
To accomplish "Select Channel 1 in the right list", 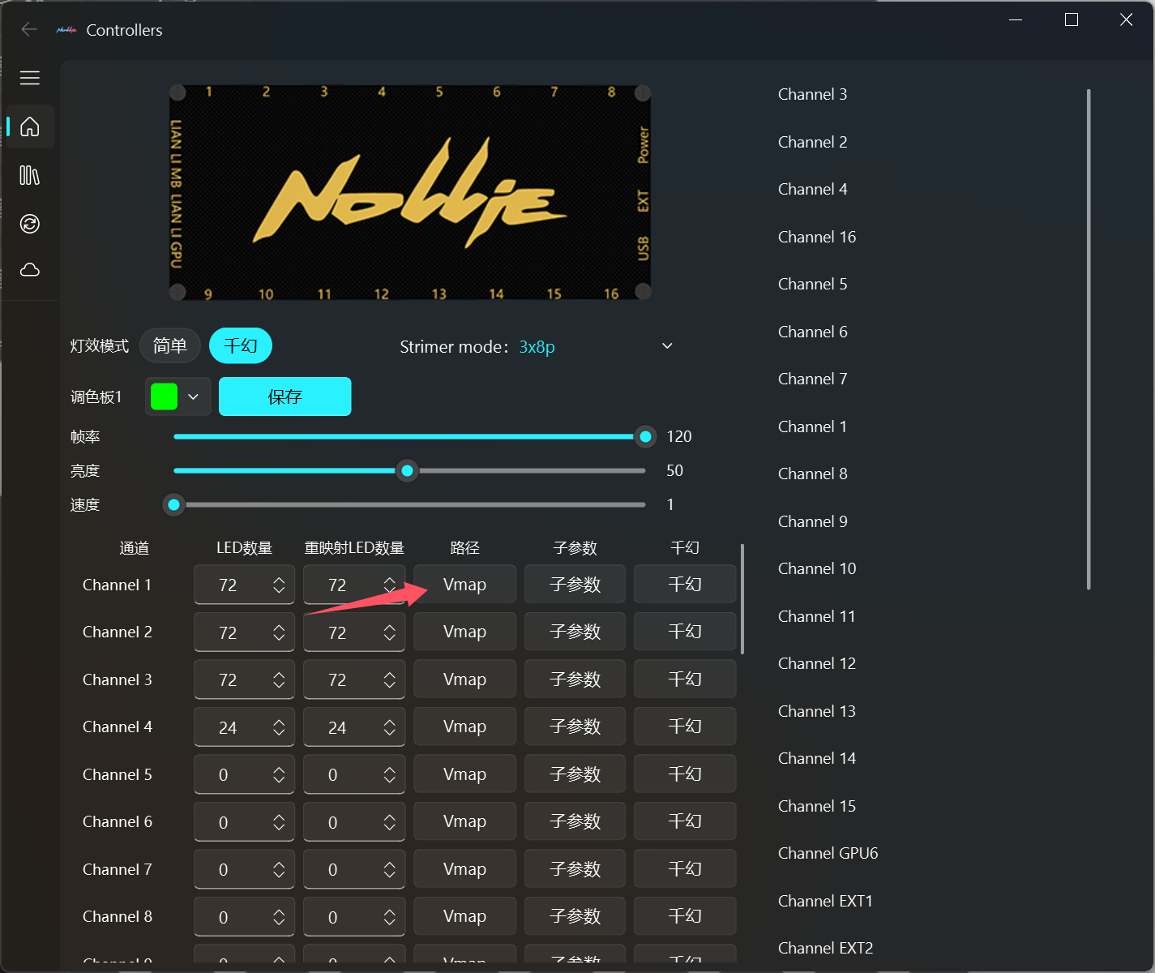I will [x=813, y=426].
